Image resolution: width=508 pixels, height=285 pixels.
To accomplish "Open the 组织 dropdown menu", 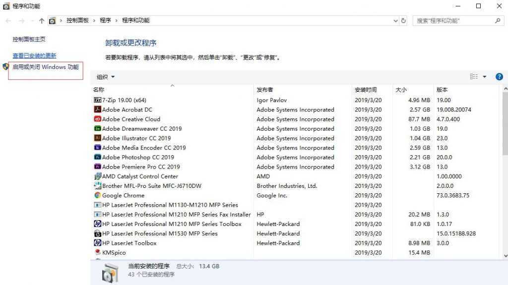I will click(106, 77).
